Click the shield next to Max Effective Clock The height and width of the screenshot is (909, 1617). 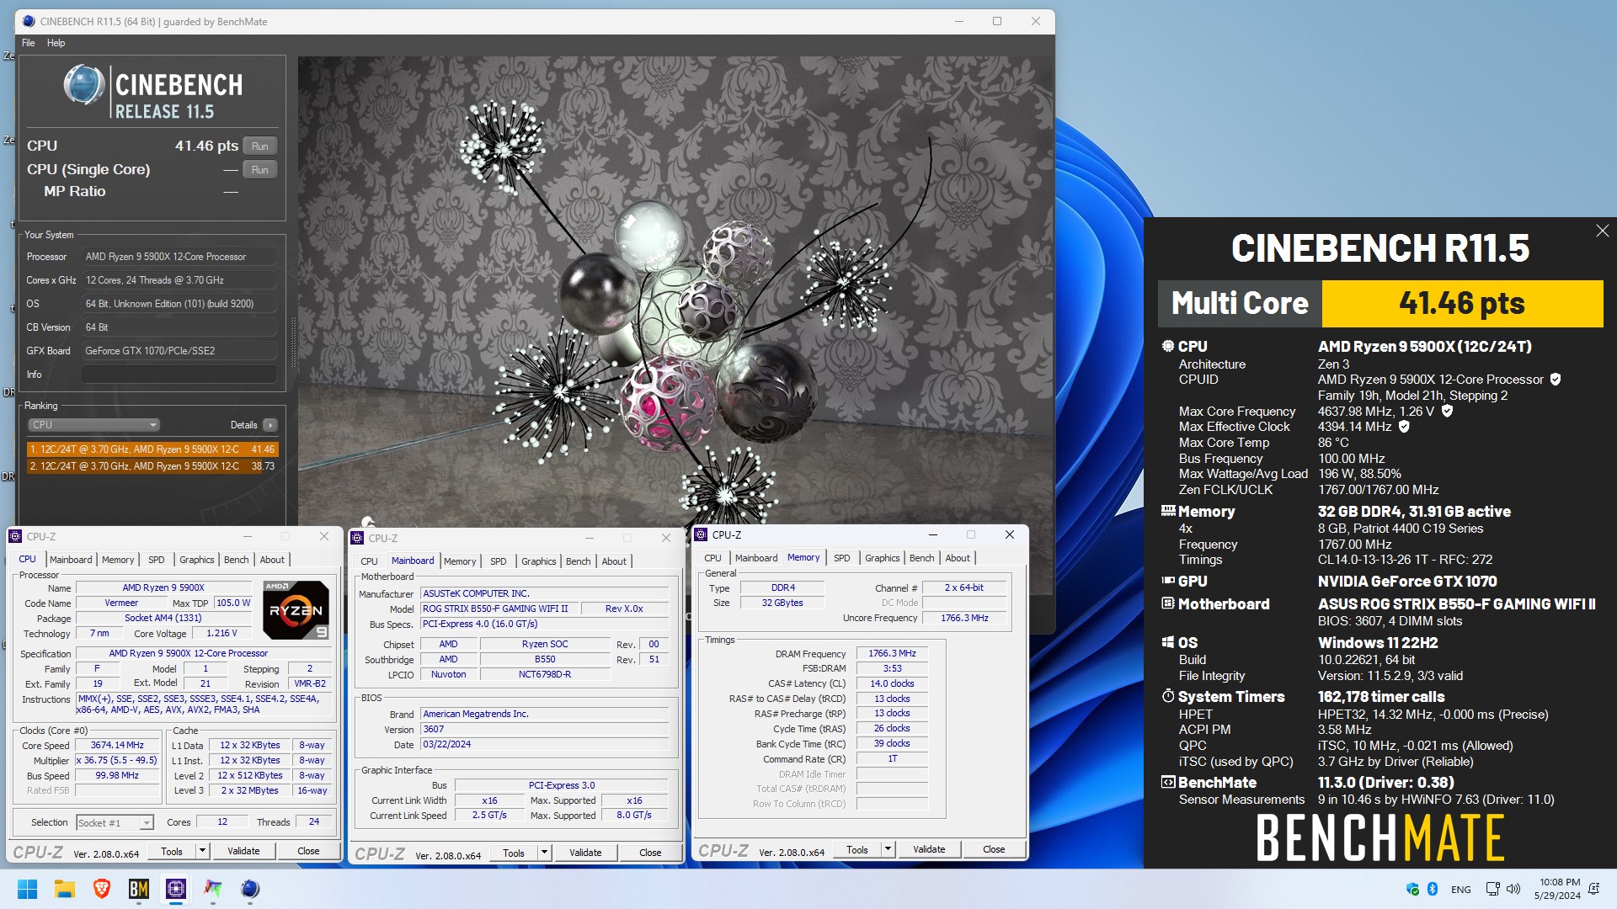[x=1404, y=427]
